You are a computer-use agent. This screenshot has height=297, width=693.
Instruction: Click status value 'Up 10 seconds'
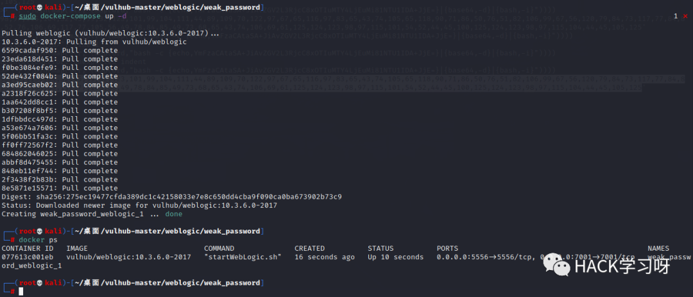395,257
